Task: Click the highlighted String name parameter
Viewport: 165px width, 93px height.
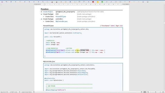Action: tap(85, 50)
